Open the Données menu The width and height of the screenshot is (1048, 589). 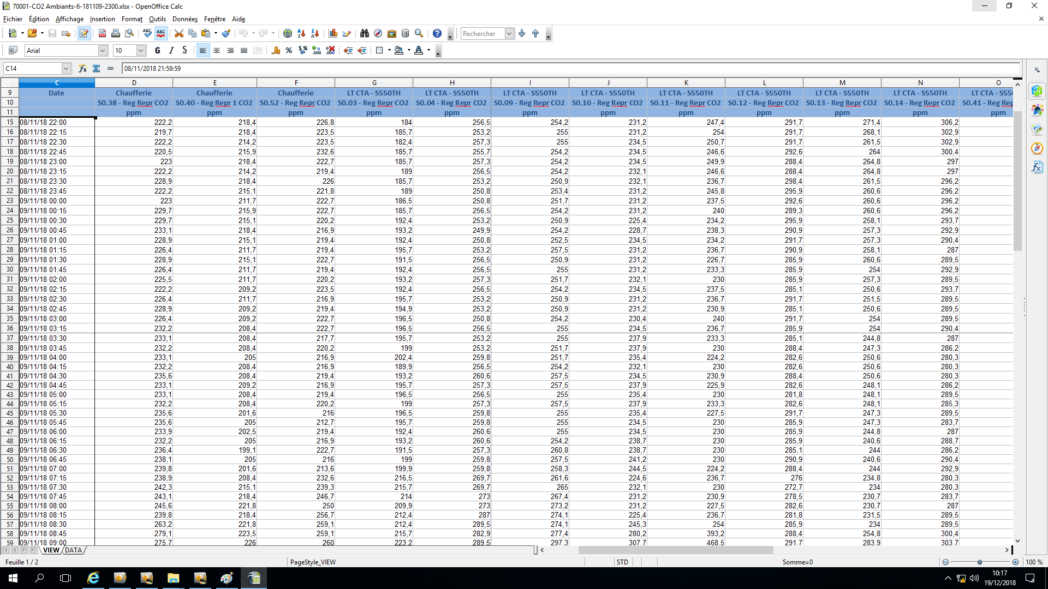coord(185,19)
